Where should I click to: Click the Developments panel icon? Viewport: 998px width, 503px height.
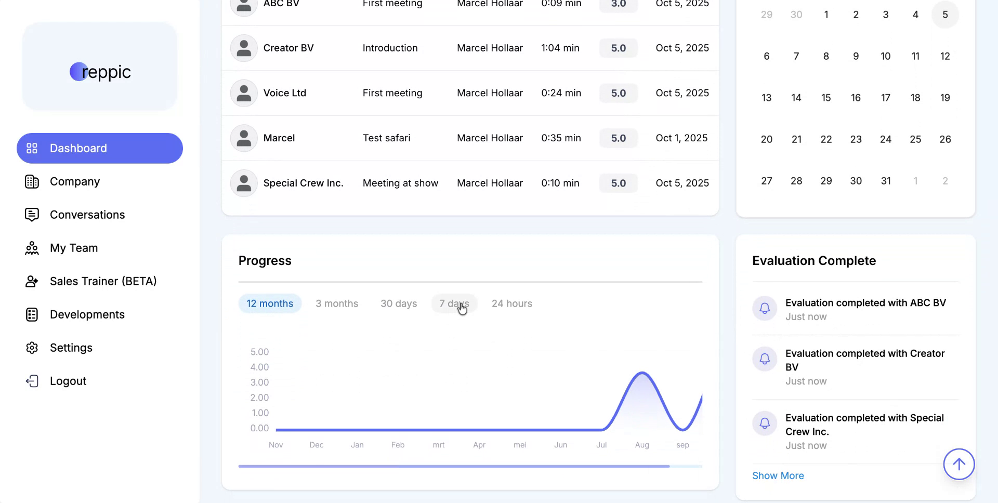pos(32,314)
